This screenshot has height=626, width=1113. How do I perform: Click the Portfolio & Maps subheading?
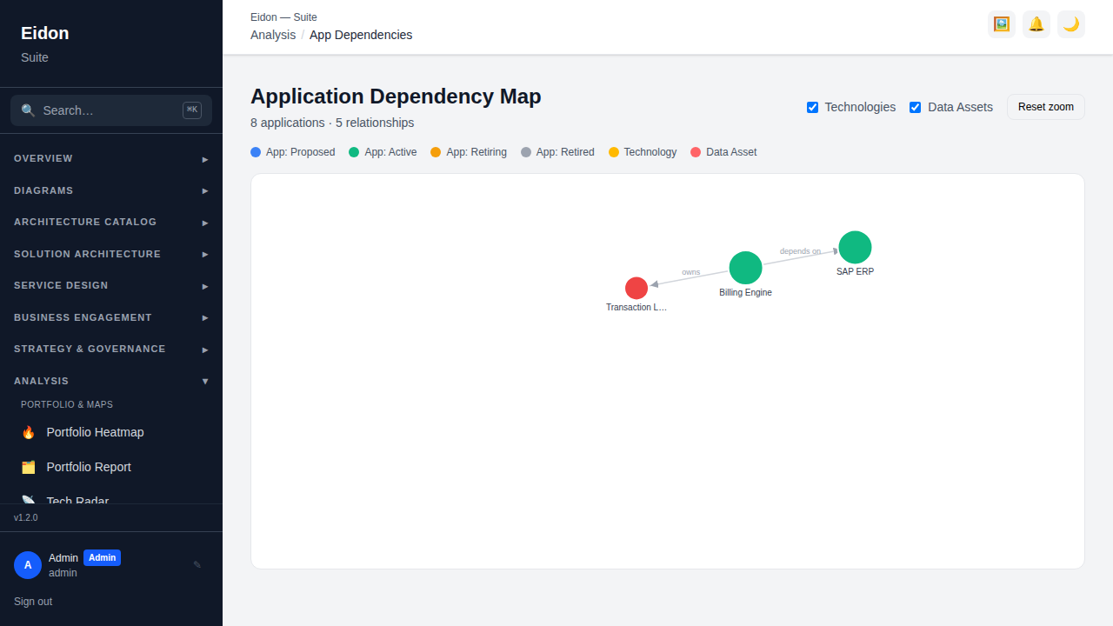(67, 404)
